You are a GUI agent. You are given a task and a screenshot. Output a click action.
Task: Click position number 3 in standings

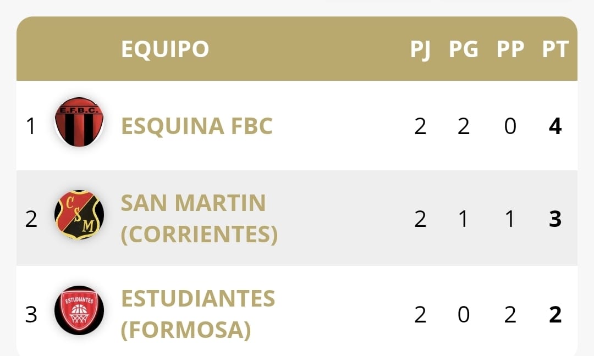[x=31, y=315]
